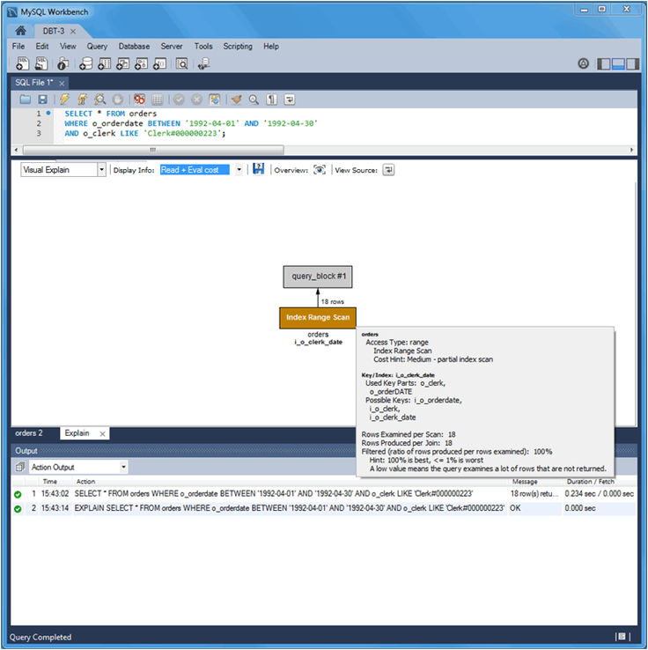Click the home screen icon tab
The width and height of the screenshot is (648, 650).
[20, 31]
